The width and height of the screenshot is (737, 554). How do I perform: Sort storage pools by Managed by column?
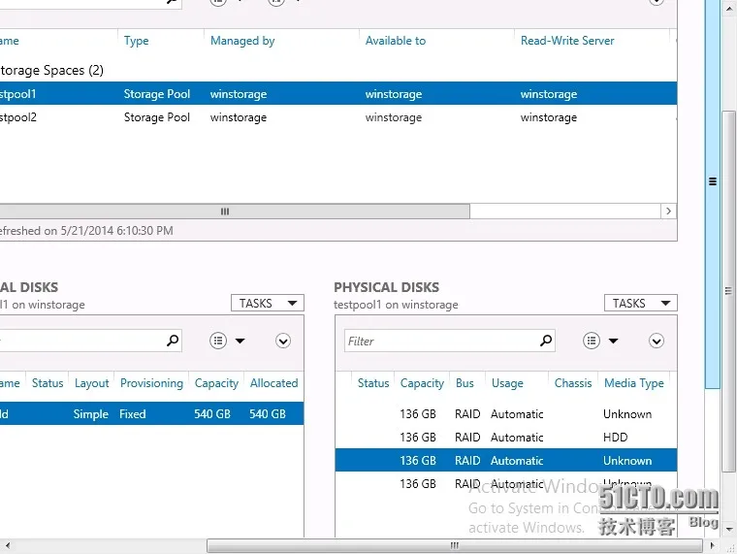point(242,41)
